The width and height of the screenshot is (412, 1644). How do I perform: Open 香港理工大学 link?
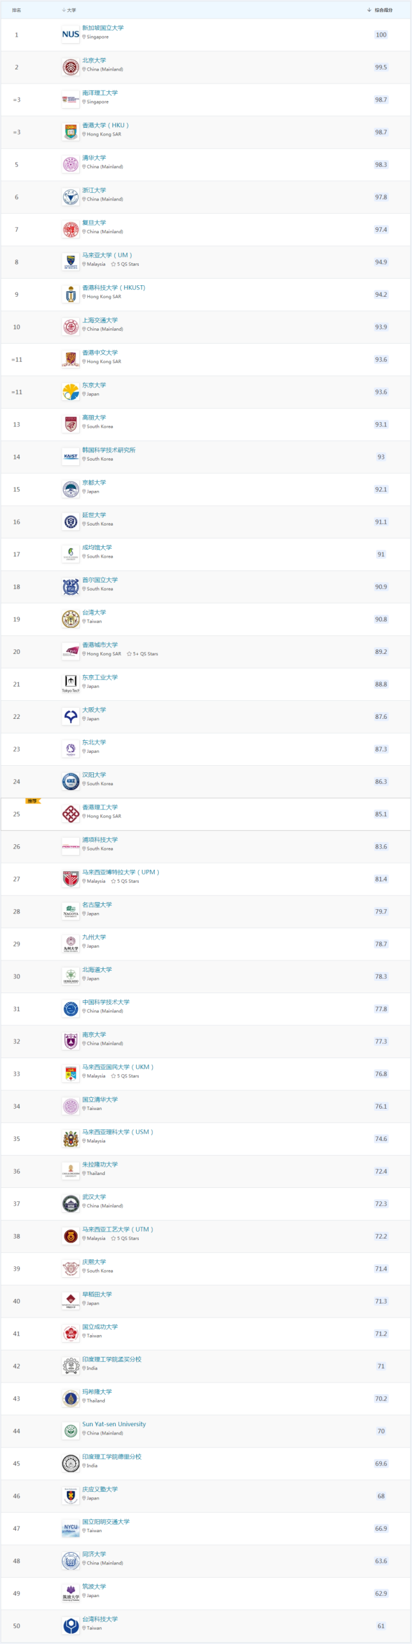pyautogui.click(x=100, y=807)
